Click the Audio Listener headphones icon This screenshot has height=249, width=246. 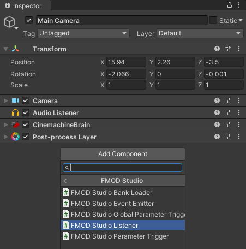pos(15,112)
